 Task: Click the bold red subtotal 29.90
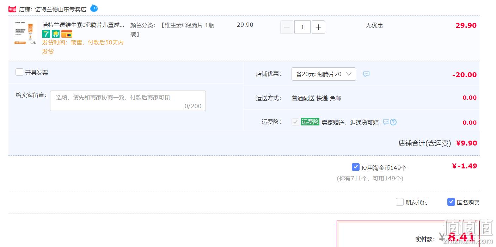(x=466, y=25)
